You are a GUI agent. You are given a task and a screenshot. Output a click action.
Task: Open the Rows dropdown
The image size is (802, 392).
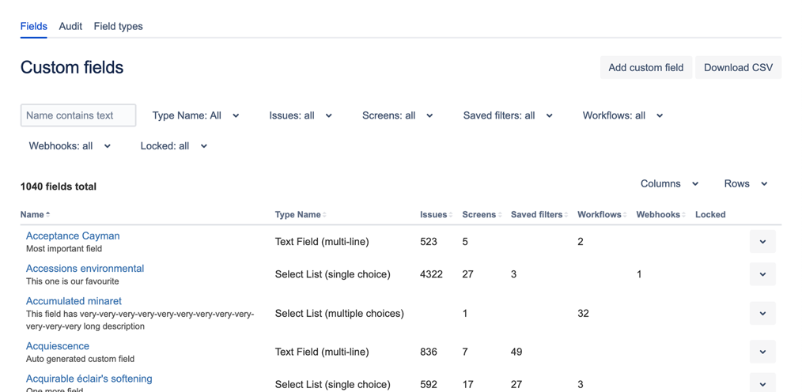pos(745,183)
